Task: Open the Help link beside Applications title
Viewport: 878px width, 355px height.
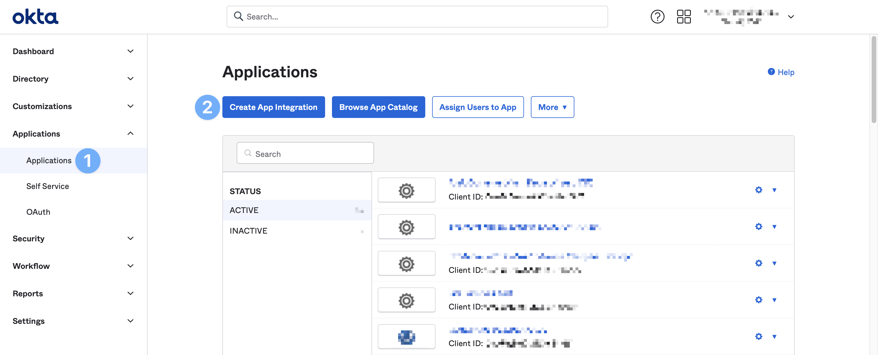Action: 786,72
